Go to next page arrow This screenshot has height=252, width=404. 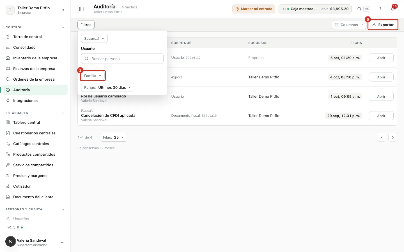click(393, 137)
